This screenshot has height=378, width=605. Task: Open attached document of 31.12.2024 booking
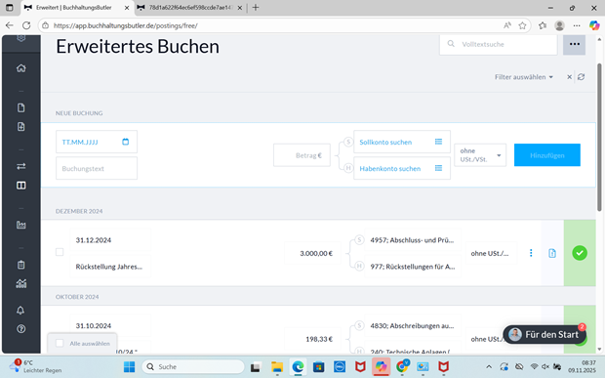point(552,253)
